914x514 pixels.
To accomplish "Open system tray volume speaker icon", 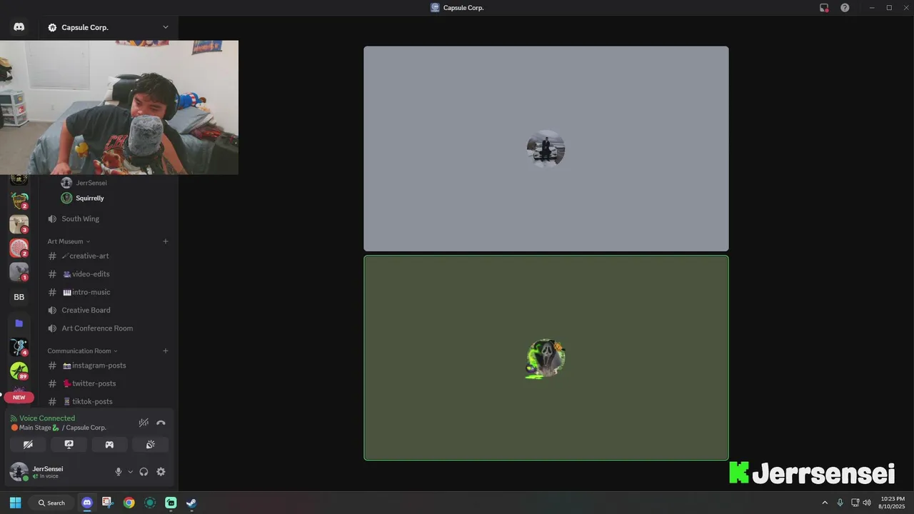I will [867, 503].
